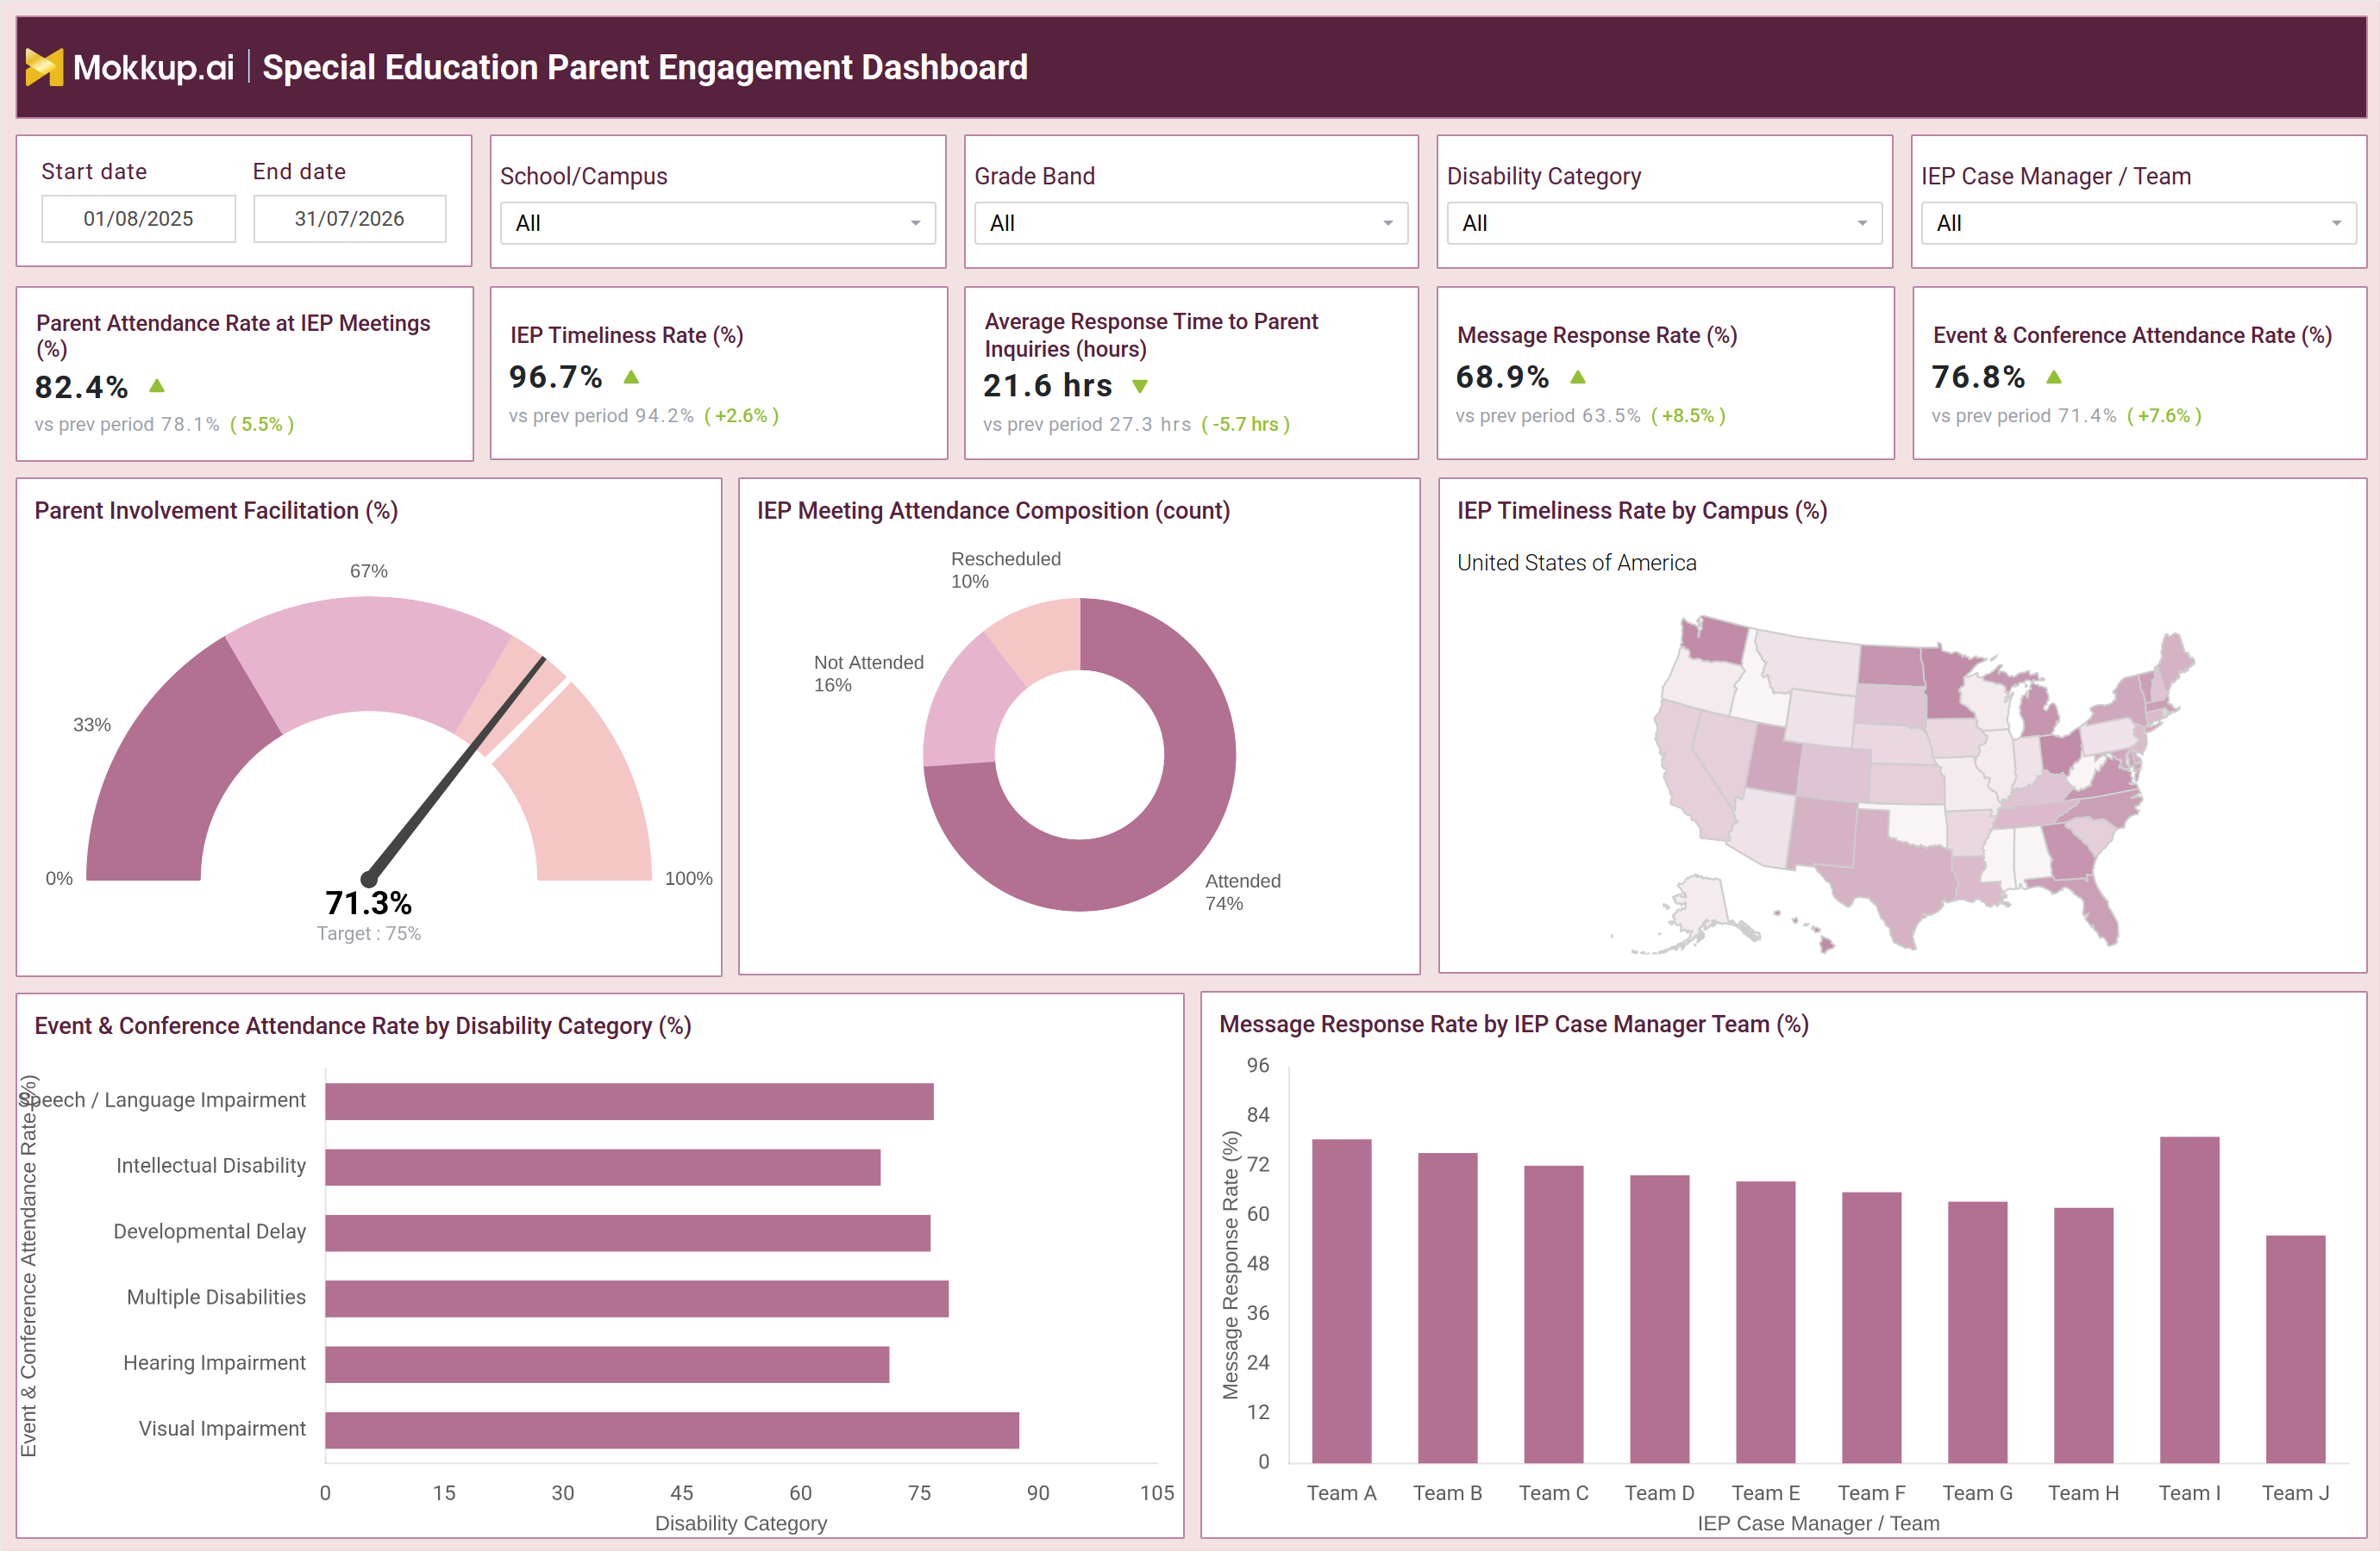Click the Team B column
2380x1551 pixels.
pyautogui.click(x=1448, y=1308)
